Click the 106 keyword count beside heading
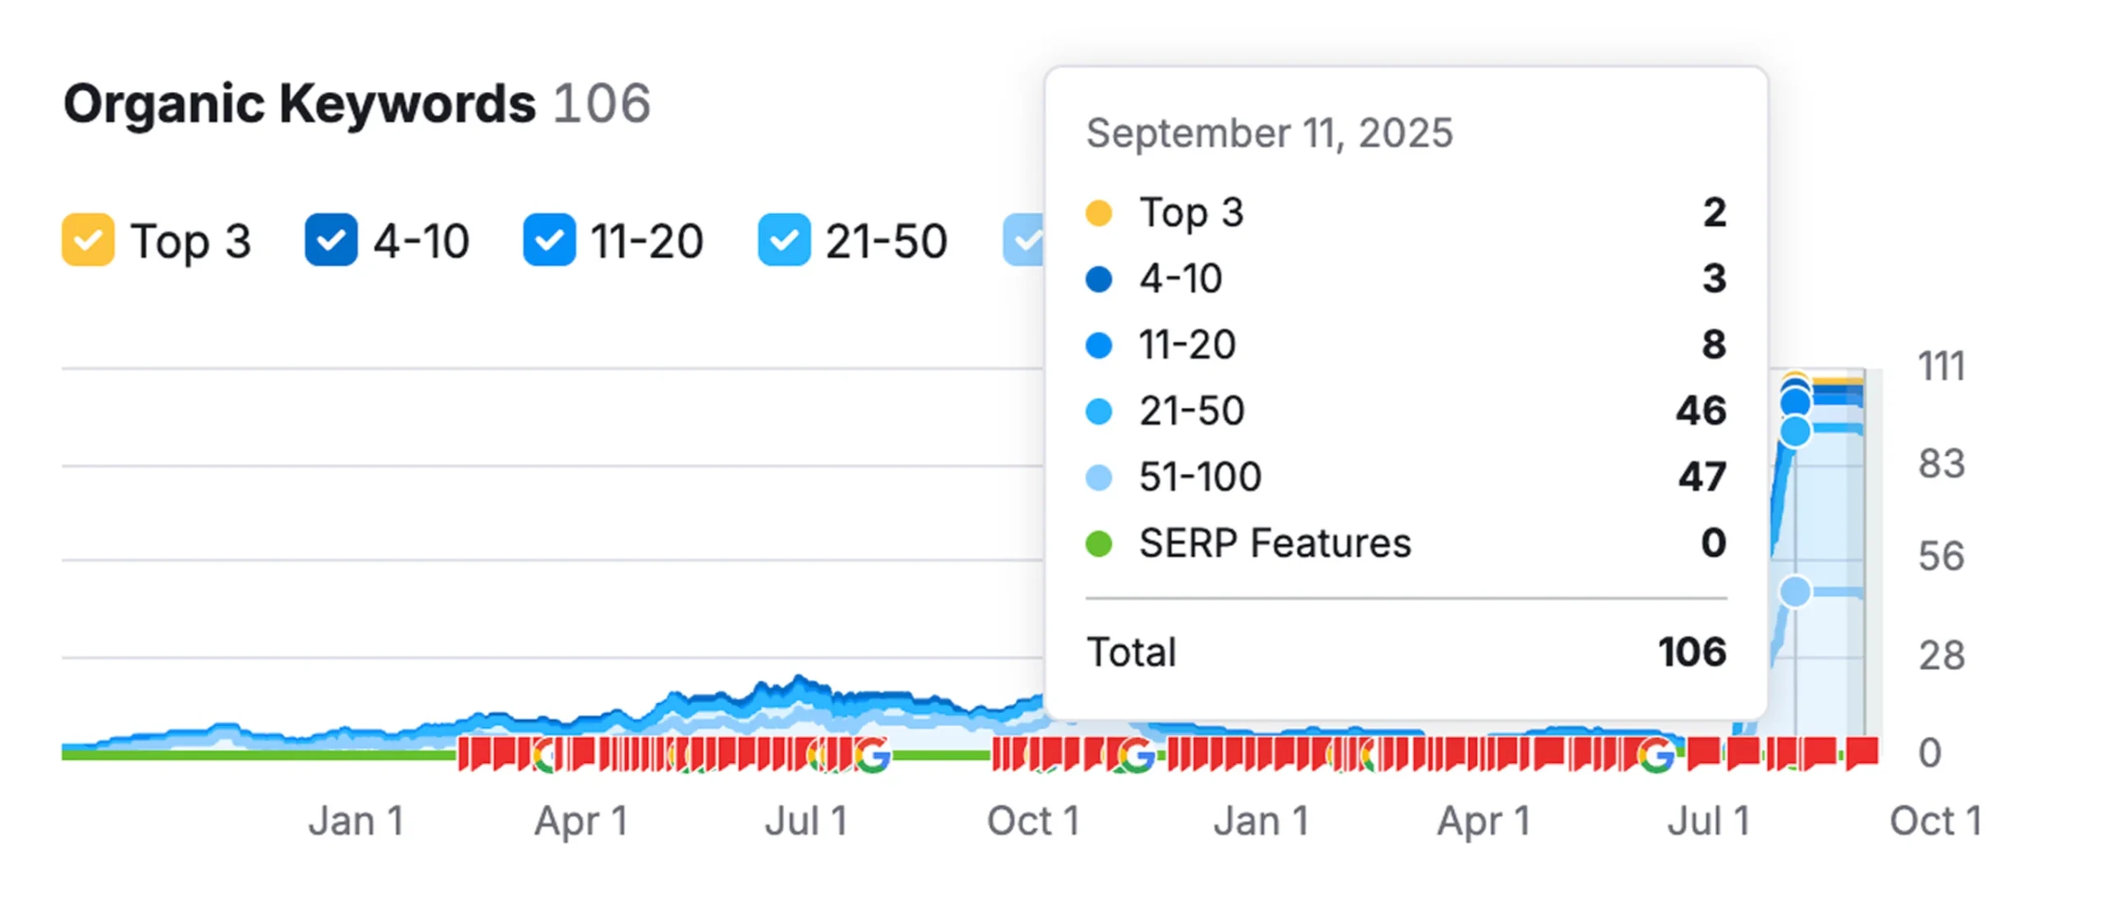2104x919 pixels. (602, 104)
